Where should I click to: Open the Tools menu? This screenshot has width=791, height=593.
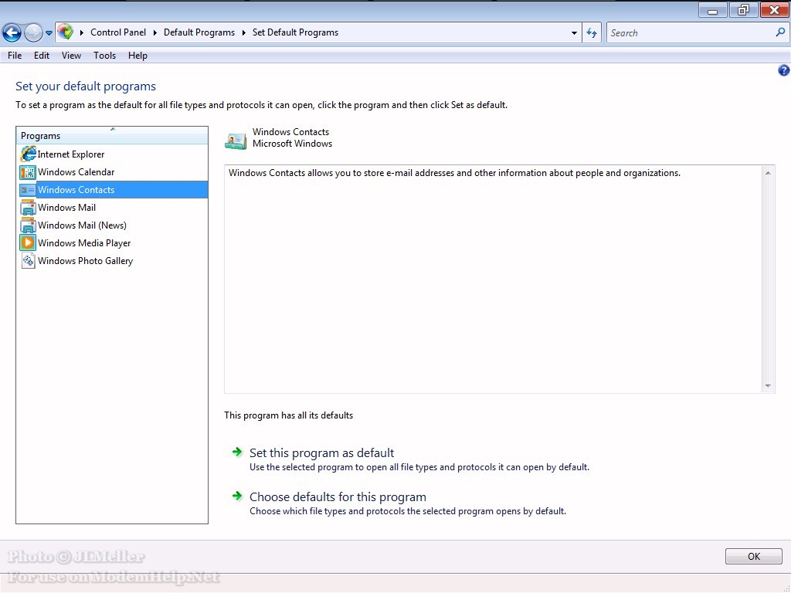(x=104, y=56)
